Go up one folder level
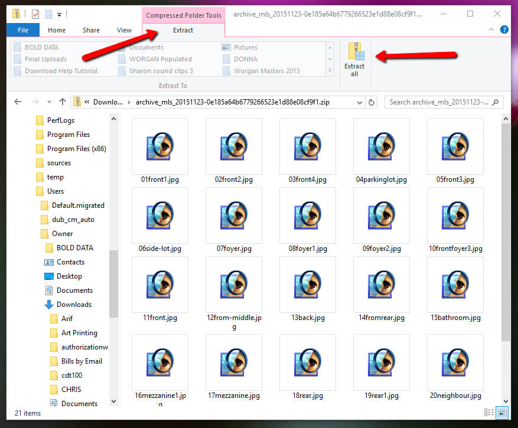 pyautogui.click(x=63, y=102)
